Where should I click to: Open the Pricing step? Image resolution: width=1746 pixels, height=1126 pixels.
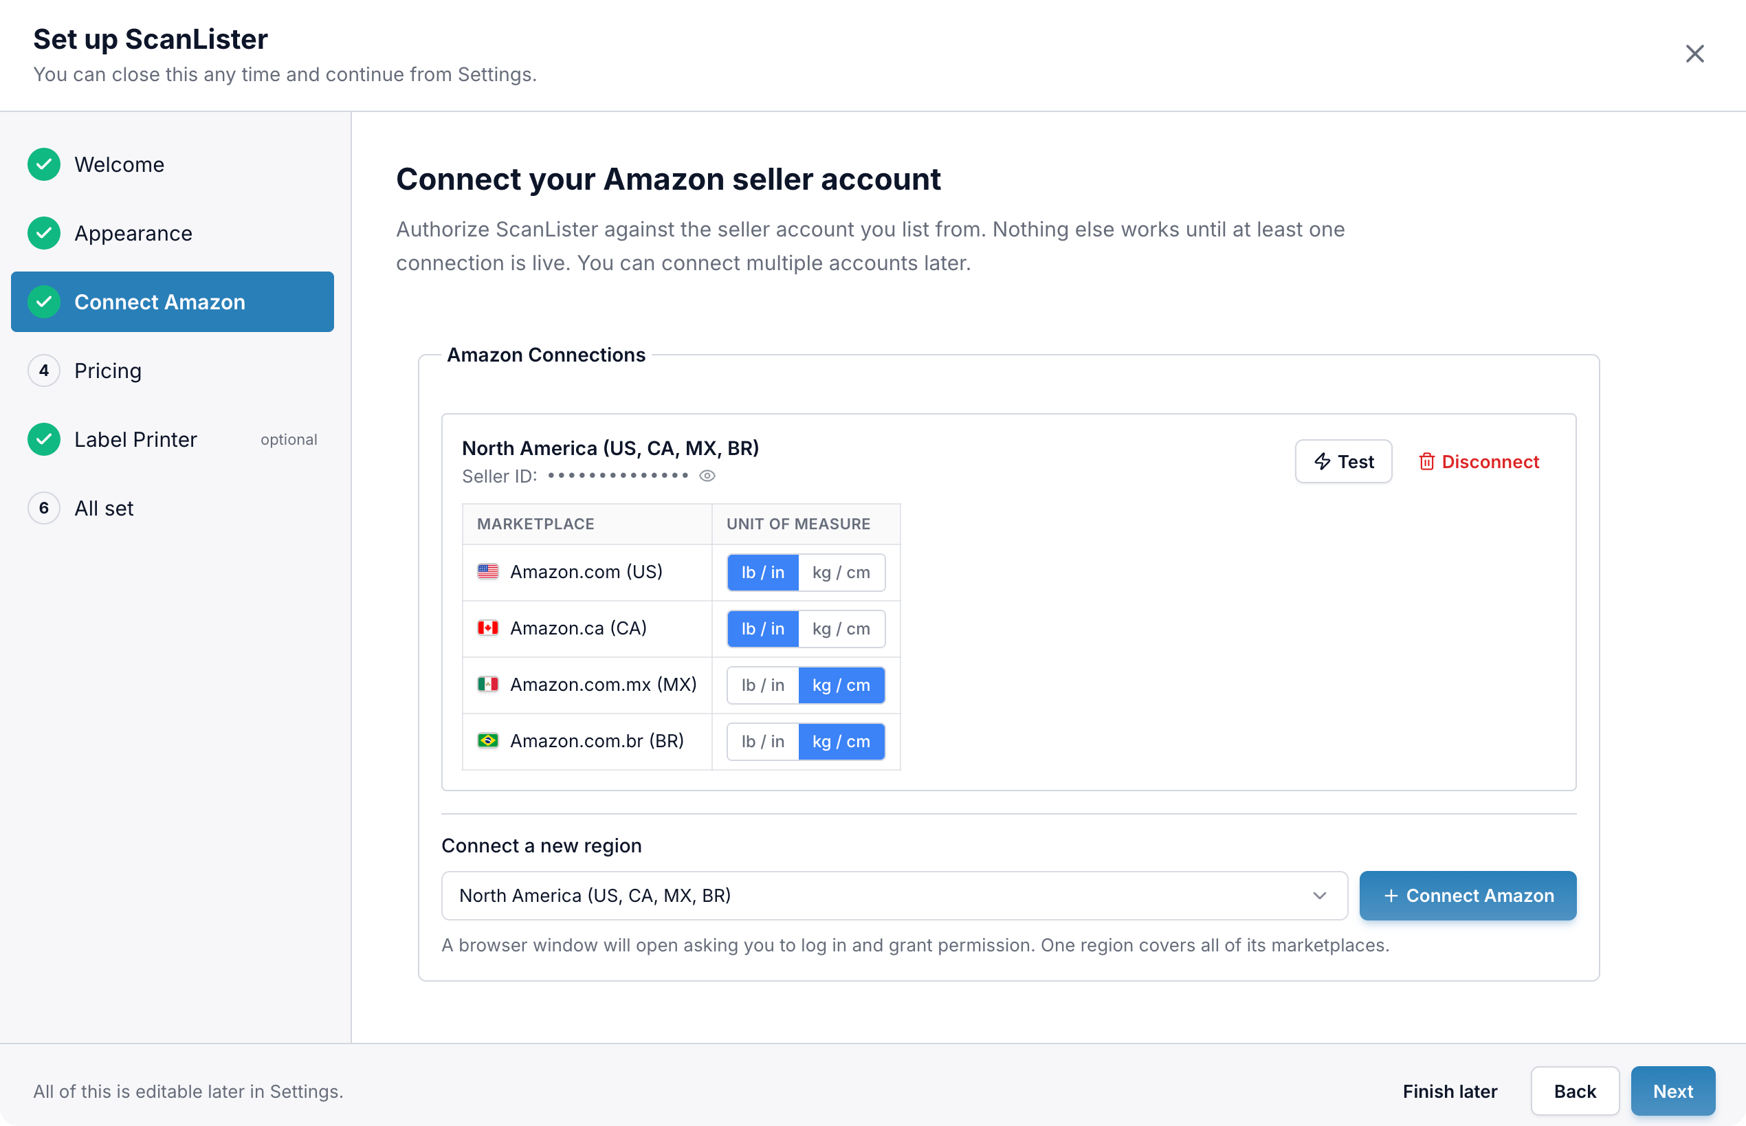click(173, 371)
